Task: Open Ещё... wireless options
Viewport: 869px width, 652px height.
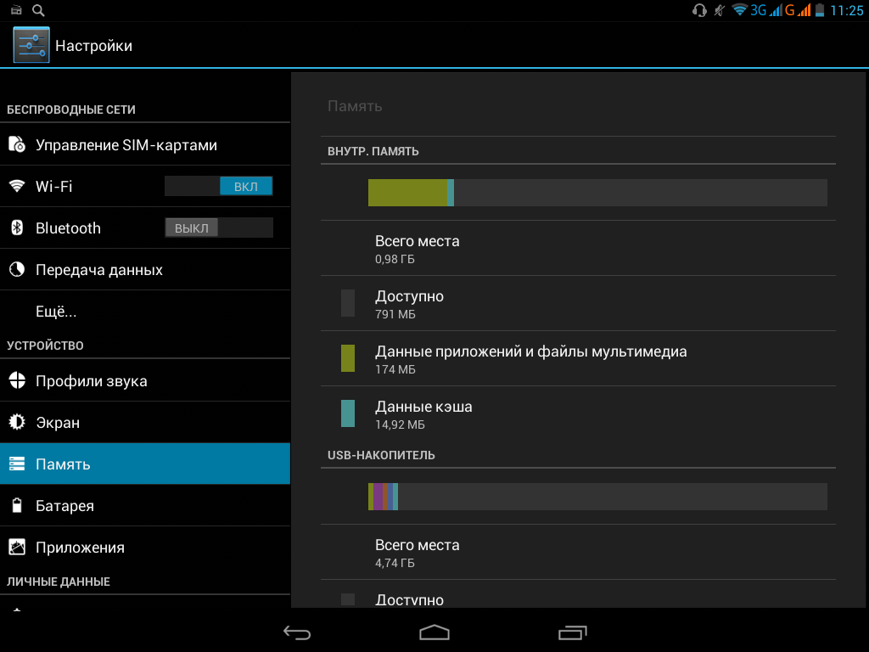Action: coord(145,311)
